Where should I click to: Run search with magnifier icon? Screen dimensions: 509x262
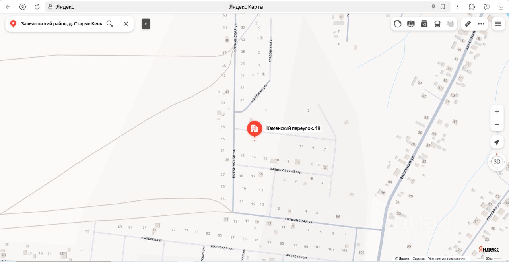coord(110,24)
